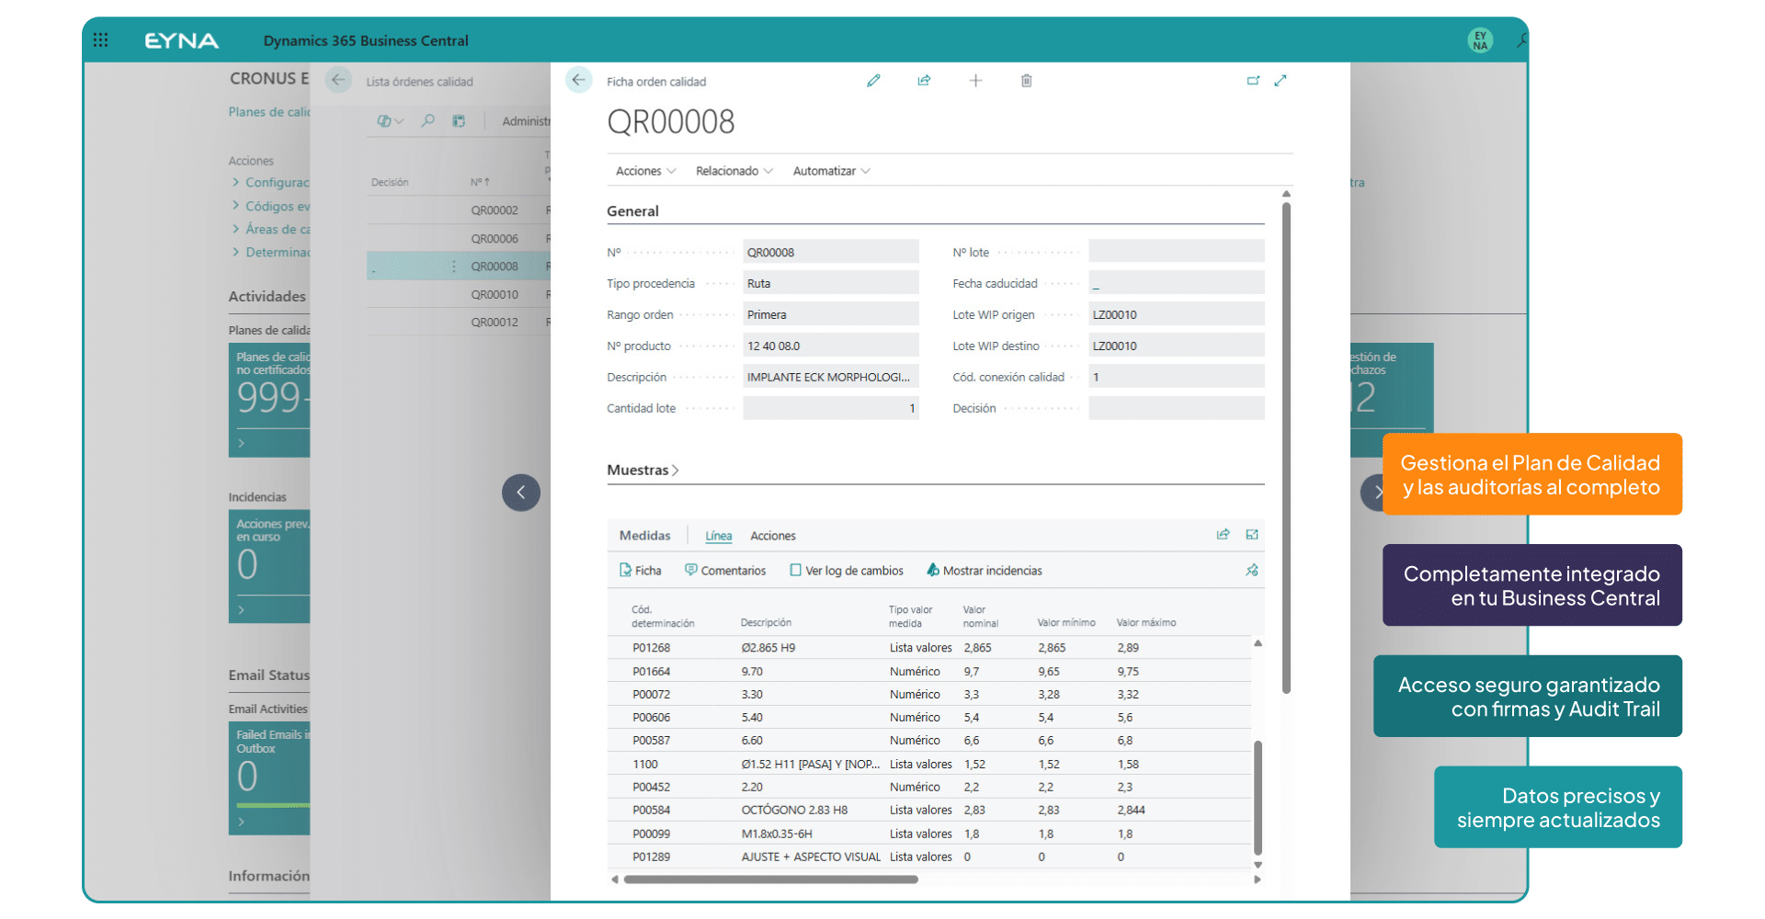Open Comentarios for the line

[725, 571]
